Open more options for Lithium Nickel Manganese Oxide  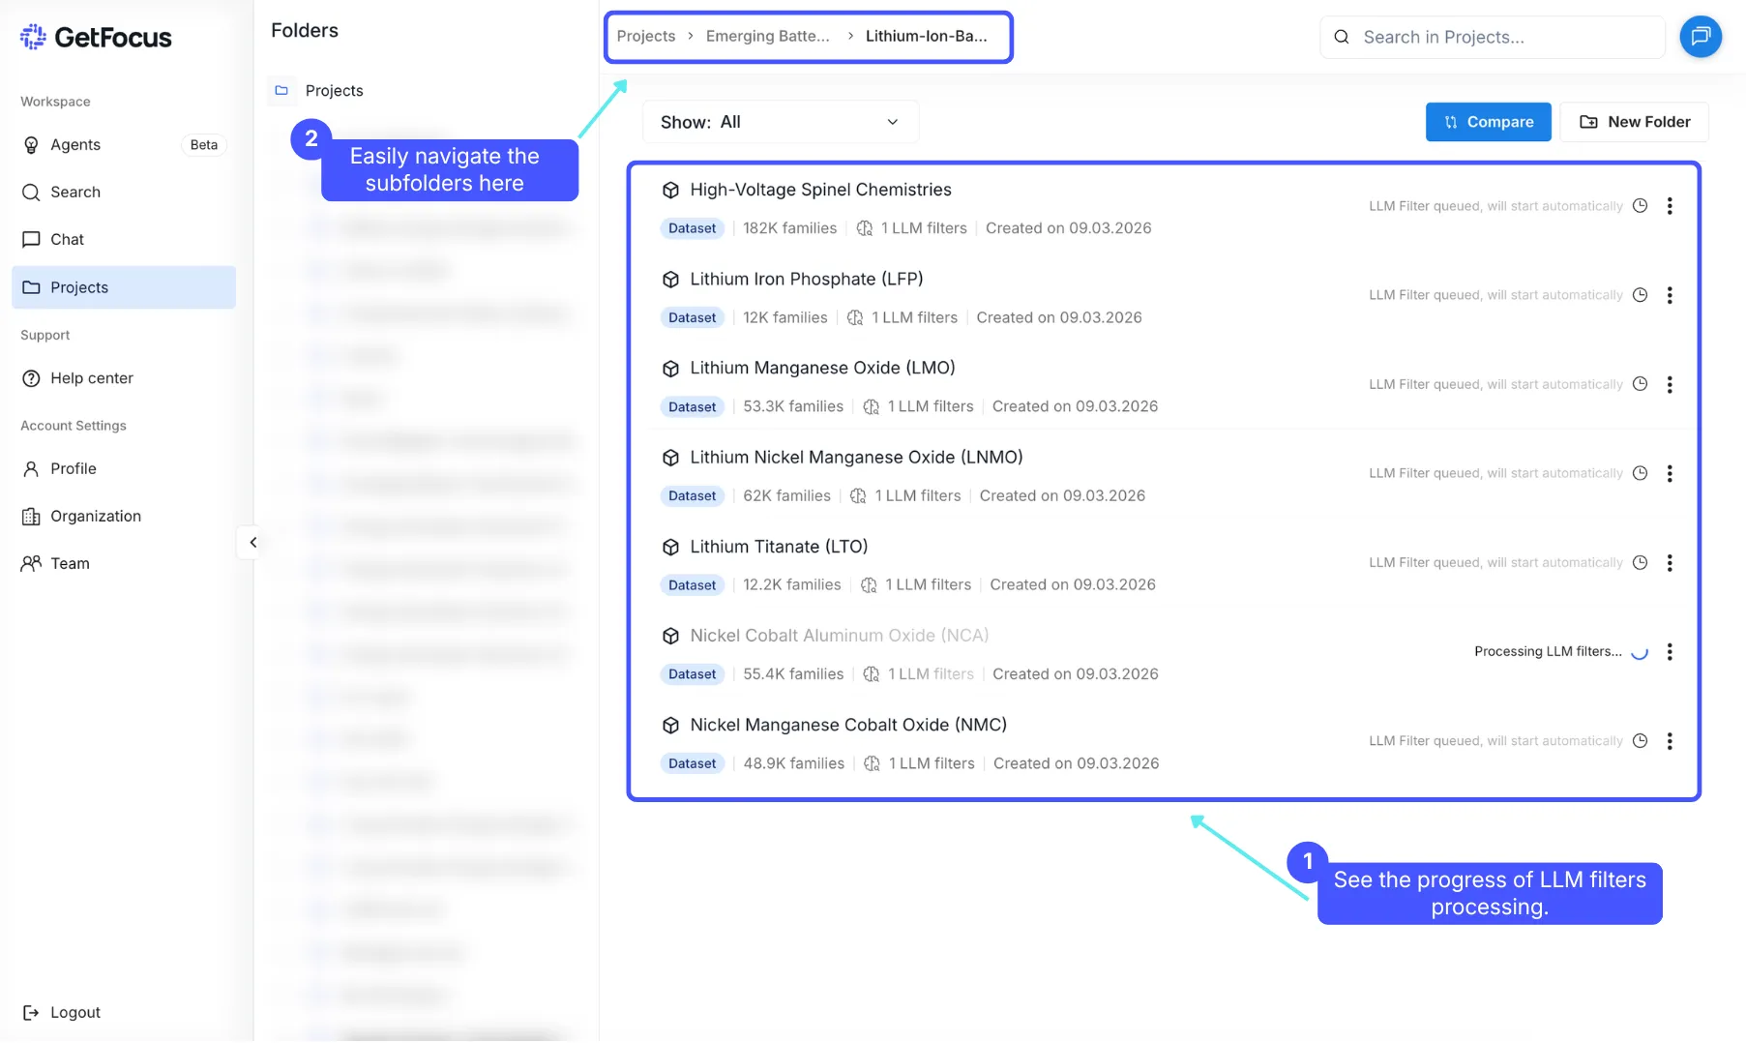[1670, 473]
